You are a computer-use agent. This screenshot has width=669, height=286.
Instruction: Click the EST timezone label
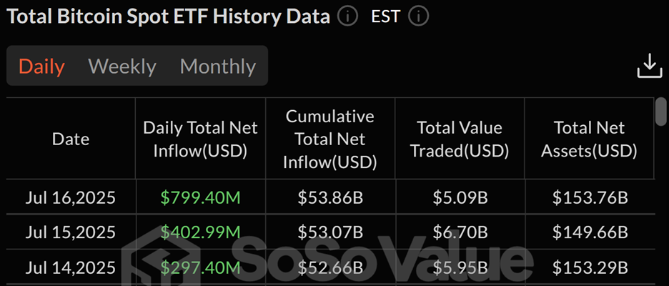(x=386, y=16)
